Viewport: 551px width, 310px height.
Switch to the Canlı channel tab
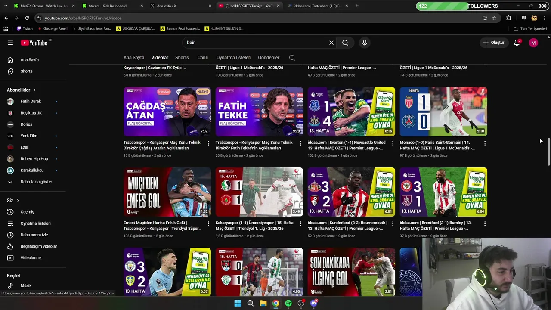click(x=203, y=58)
